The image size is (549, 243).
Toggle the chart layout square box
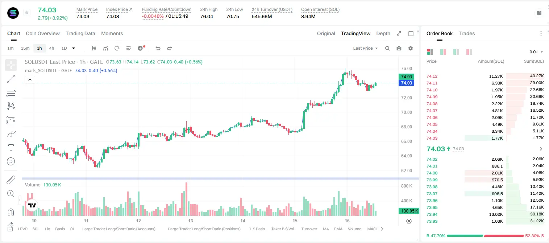click(411, 33)
